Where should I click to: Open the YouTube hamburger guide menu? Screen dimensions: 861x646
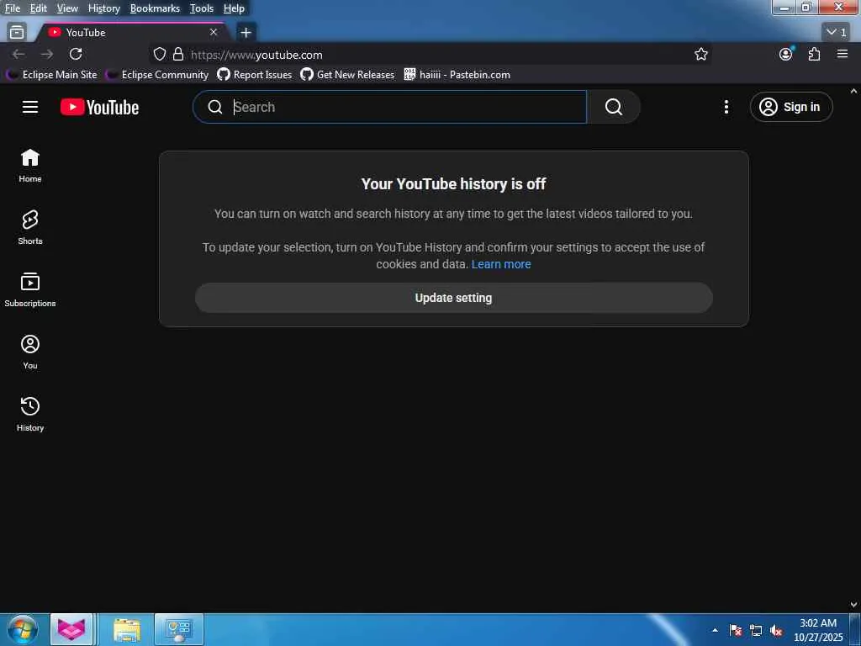30,107
